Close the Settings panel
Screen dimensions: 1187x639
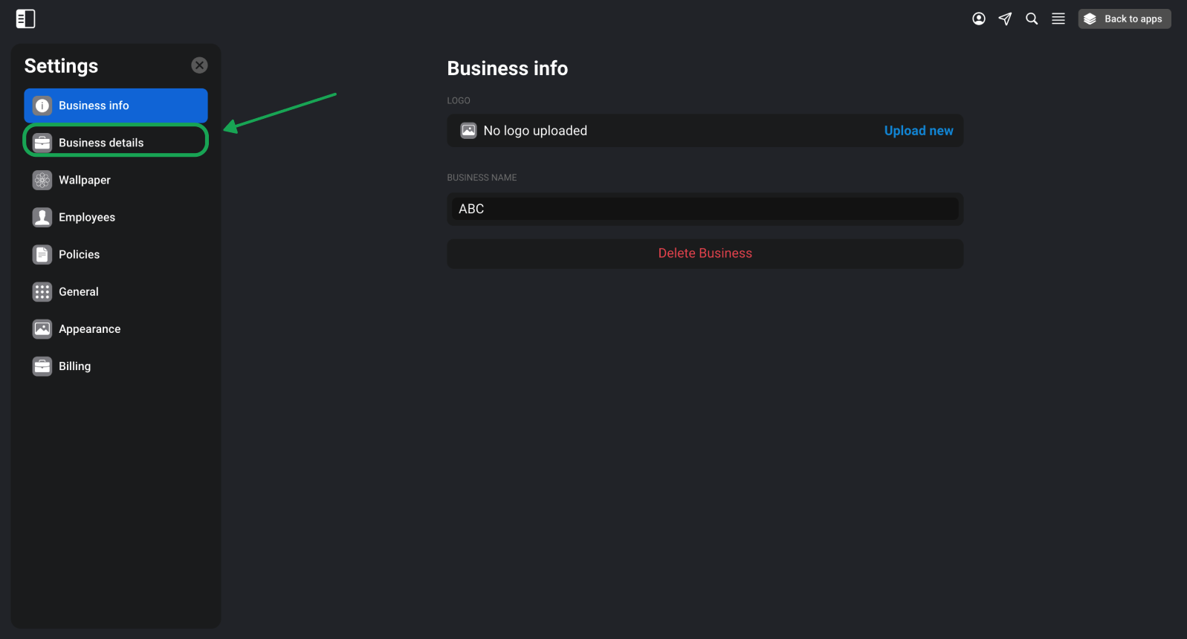pos(199,65)
